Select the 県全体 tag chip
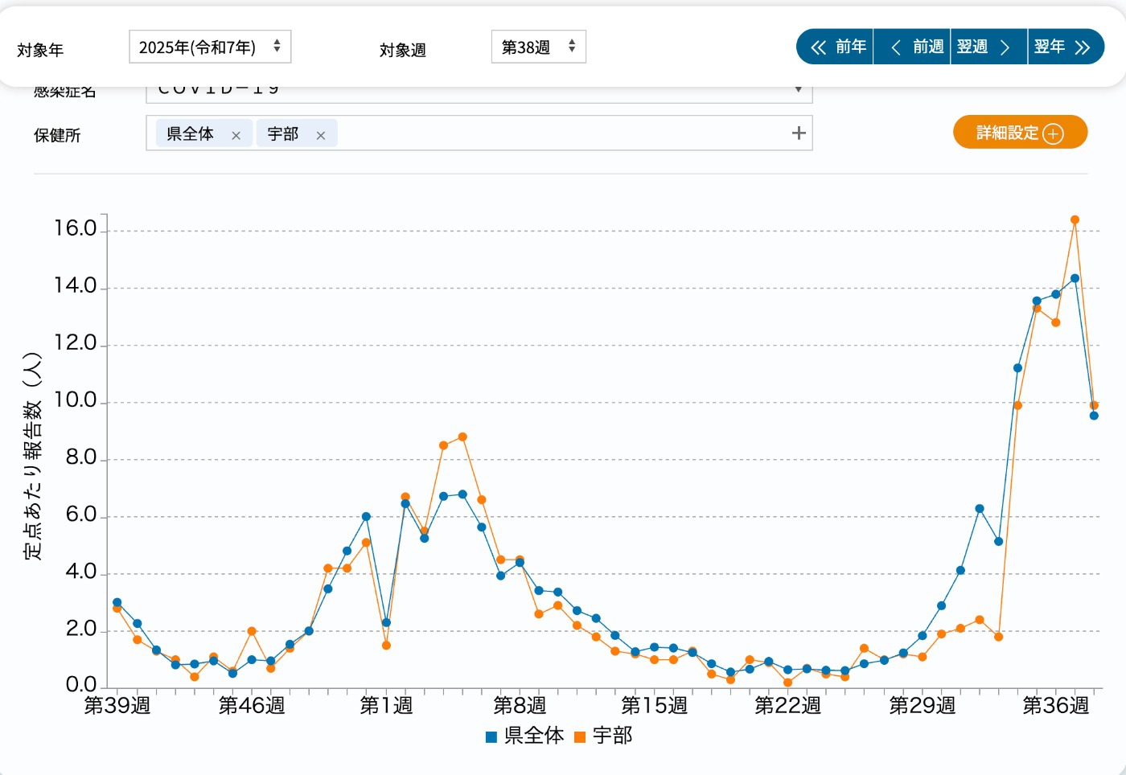 [190, 134]
